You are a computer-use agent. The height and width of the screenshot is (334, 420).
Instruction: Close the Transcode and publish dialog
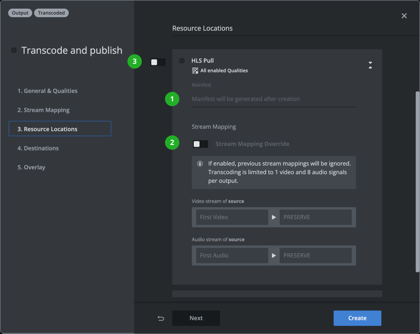click(404, 16)
